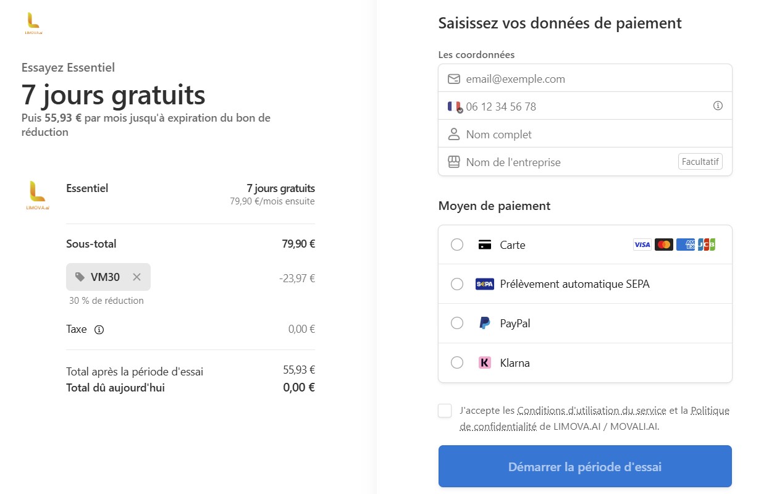Choose the PayPal radio button
Viewport: 769px width, 494px height.
coord(457,323)
